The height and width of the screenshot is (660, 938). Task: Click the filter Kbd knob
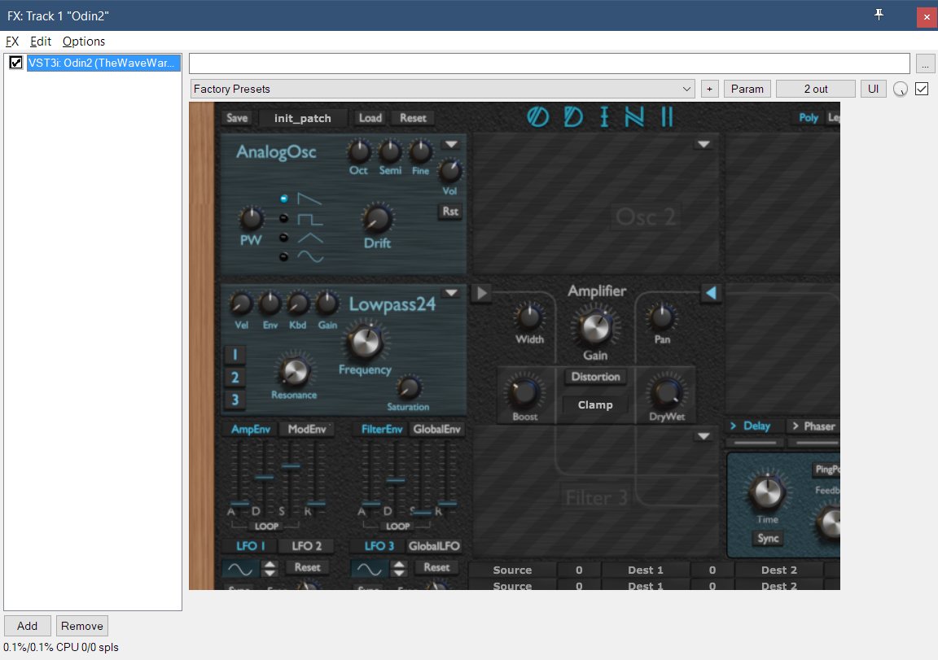[x=298, y=304]
